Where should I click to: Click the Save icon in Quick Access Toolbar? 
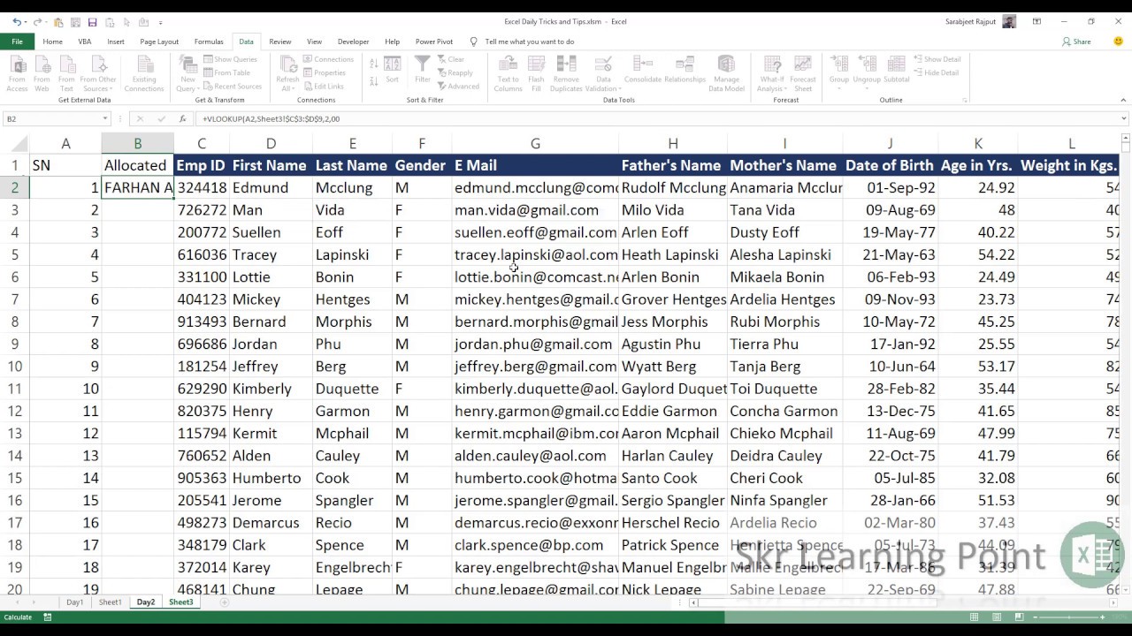(x=92, y=22)
